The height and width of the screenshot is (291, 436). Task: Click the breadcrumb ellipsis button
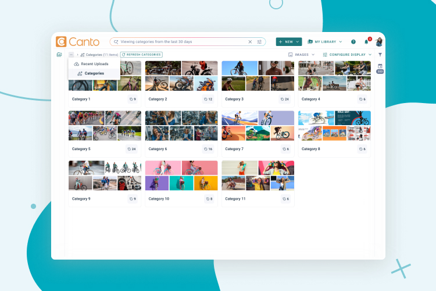coord(71,55)
